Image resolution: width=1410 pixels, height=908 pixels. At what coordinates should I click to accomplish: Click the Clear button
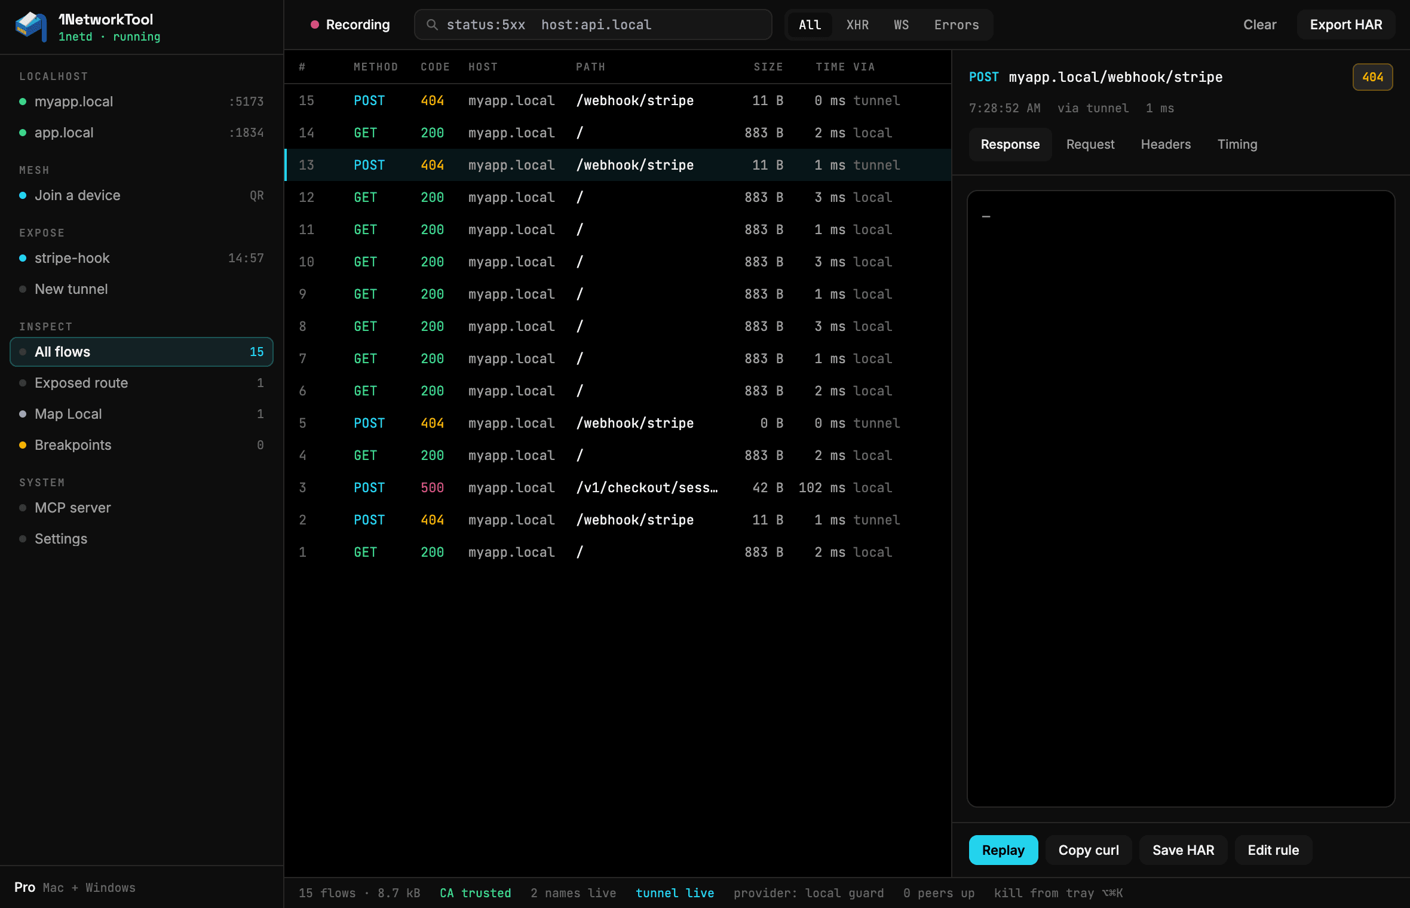tap(1259, 24)
